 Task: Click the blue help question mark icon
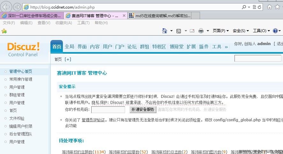pos(275,31)
